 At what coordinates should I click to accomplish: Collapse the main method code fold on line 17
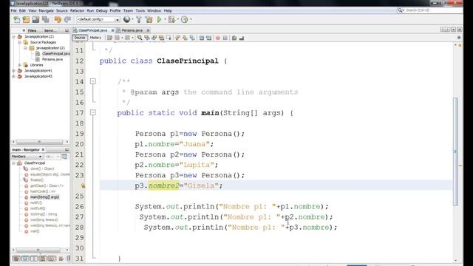tap(93, 112)
